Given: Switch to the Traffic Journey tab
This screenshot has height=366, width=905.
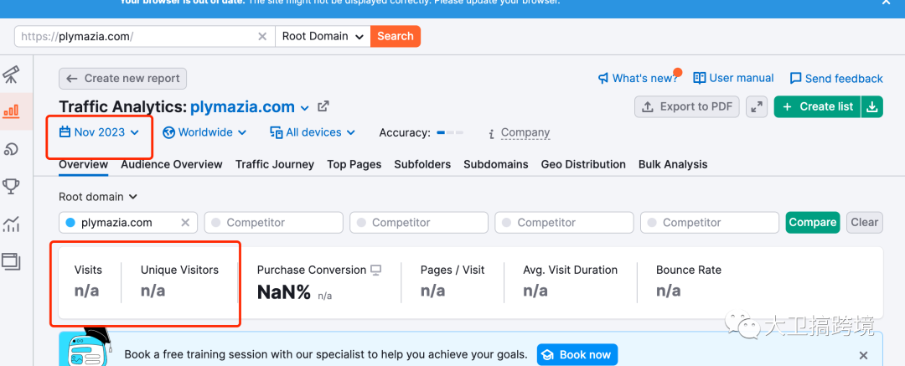Looking at the screenshot, I should pyautogui.click(x=275, y=164).
